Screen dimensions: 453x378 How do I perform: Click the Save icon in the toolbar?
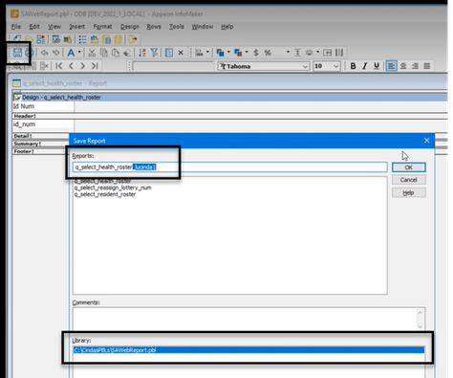[x=17, y=53]
